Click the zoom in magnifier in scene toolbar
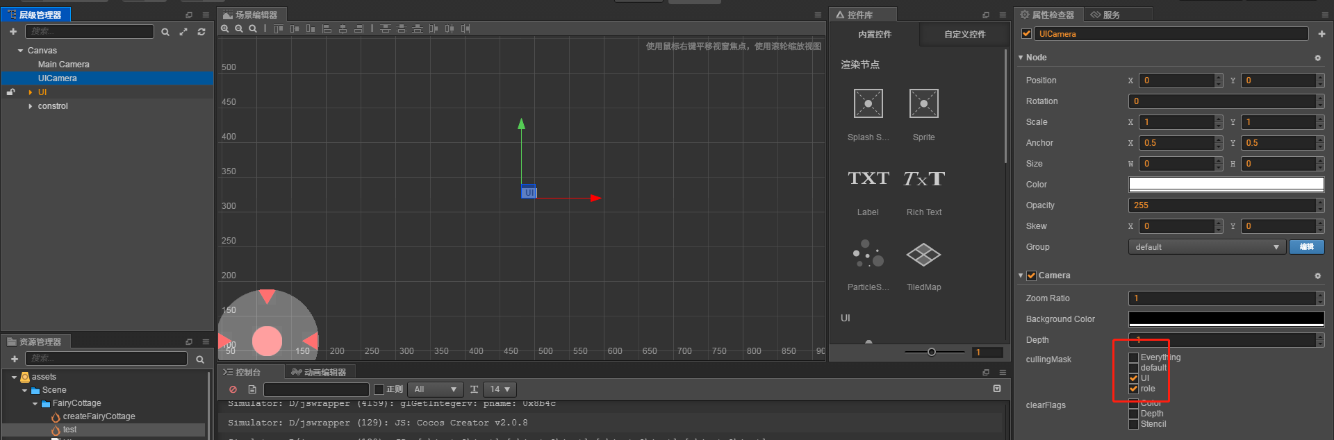The image size is (1334, 440). pyautogui.click(x=225, y=28)
